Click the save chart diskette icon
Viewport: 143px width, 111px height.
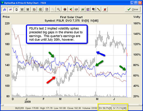click(x=47, y=9)
